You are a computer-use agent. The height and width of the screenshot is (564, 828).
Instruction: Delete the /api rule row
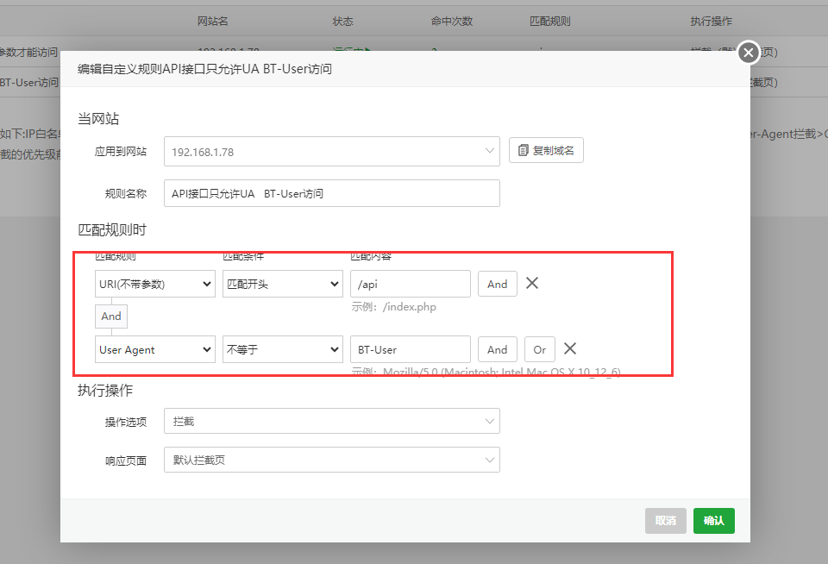532,283
